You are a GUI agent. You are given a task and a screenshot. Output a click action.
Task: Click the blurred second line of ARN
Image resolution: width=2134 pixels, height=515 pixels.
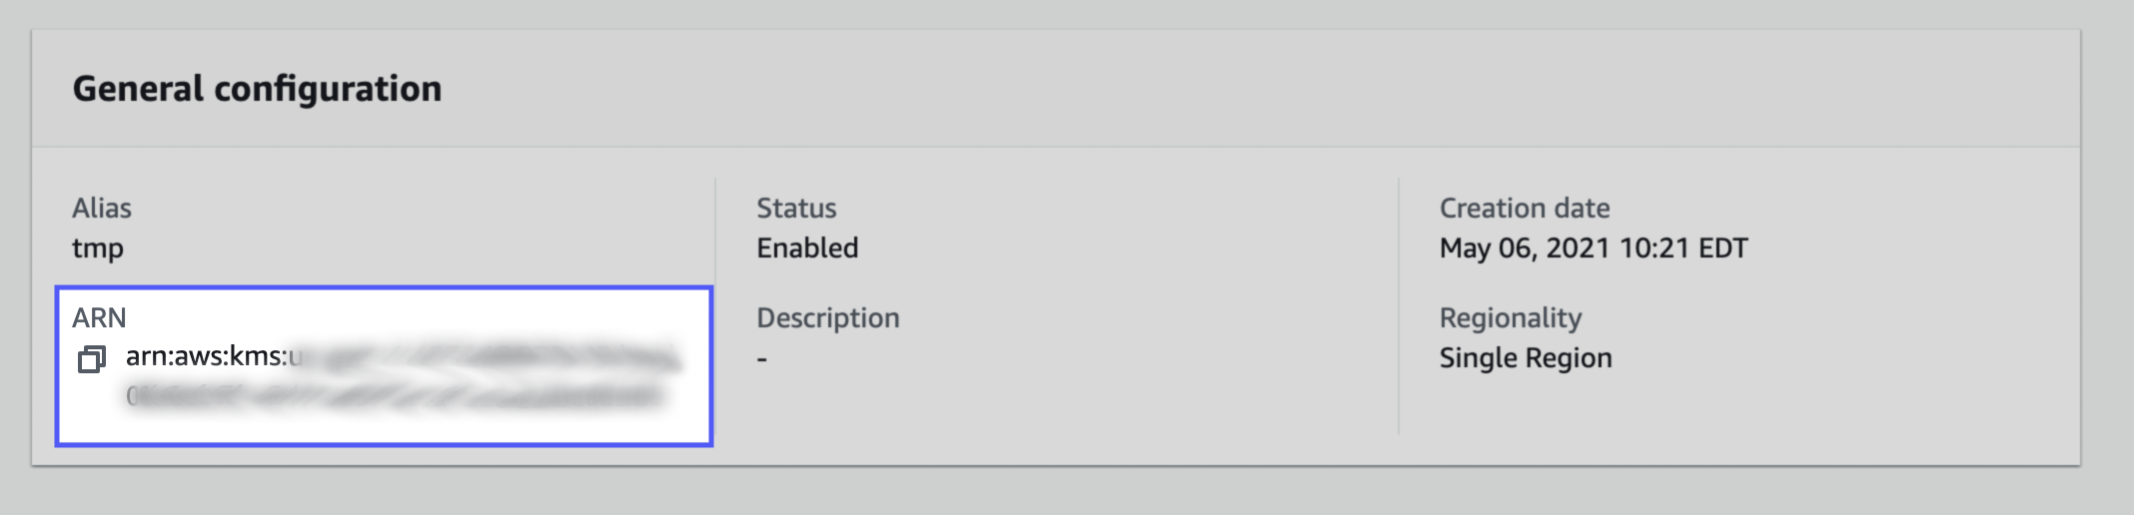pos(395,397)
